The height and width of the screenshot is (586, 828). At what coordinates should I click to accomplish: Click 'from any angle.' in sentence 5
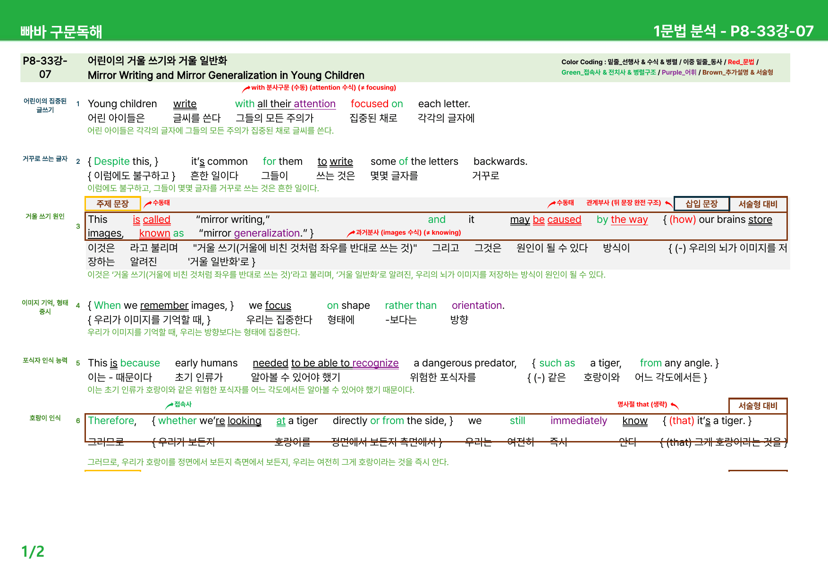676,363
